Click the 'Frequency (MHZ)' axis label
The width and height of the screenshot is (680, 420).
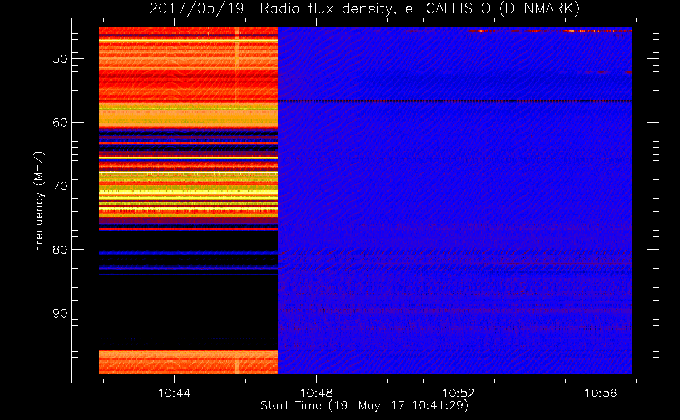click(x=39, y=202)
